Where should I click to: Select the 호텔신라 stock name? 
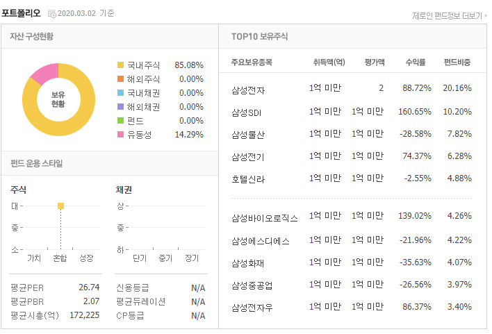click(248, 180)
